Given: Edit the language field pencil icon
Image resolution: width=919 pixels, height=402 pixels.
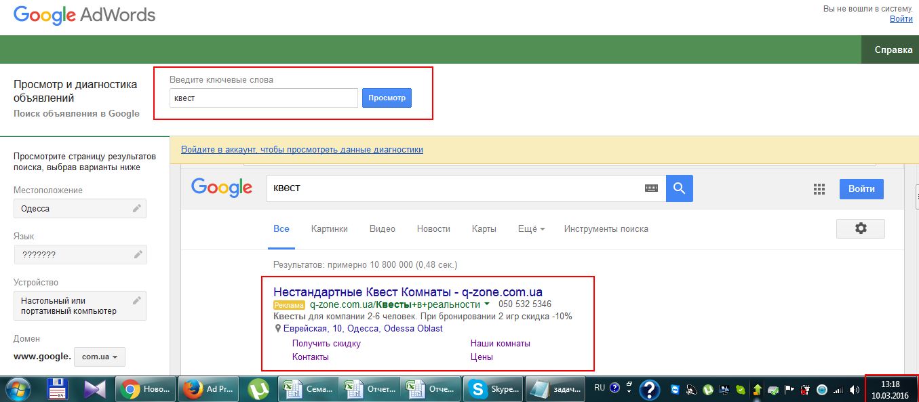Looking at the screenshot, I should (x=138, y=255).
